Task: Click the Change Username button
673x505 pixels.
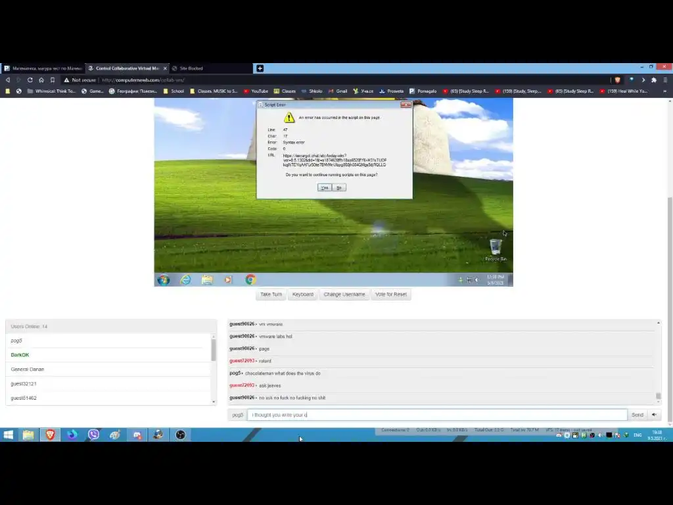Action: [x=344, y=294]
